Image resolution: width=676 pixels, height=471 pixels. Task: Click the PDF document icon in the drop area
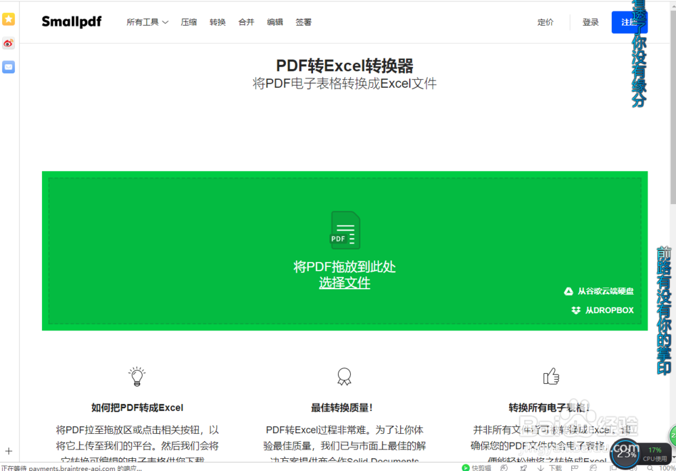tap(345, 230)
